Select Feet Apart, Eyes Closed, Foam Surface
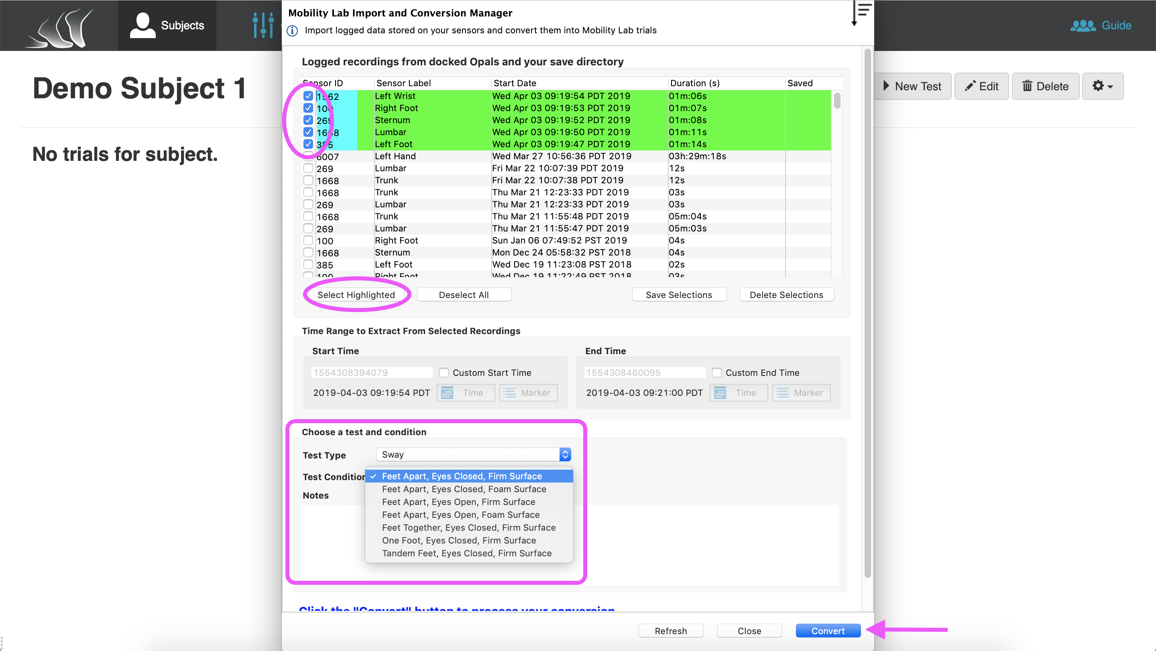 pyautogui.click(x=469, y=489)
